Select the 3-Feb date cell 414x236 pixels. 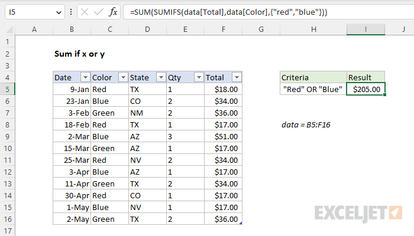click(72, 113)
